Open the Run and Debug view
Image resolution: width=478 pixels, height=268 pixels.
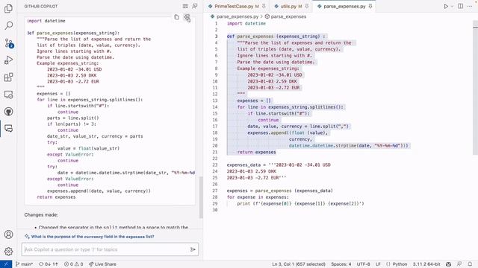pos(8,60)
